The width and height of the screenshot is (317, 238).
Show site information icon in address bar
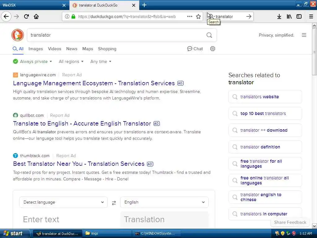click(x=67, y=17)
